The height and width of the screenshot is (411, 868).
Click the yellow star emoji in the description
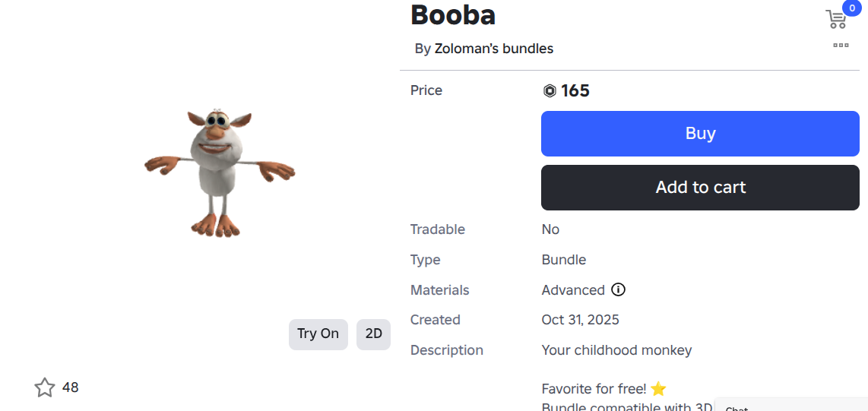pos(658,389)
